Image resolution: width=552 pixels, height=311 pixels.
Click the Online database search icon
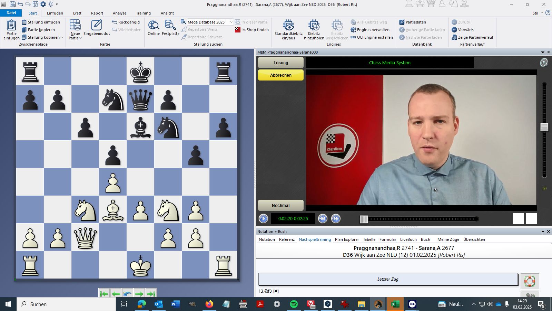(x=154, y=26)
